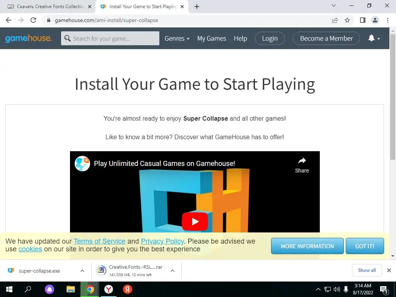Click the forward navigation arrow
Image resolution: width=396 pixels, height=297 pixels.
21,20
